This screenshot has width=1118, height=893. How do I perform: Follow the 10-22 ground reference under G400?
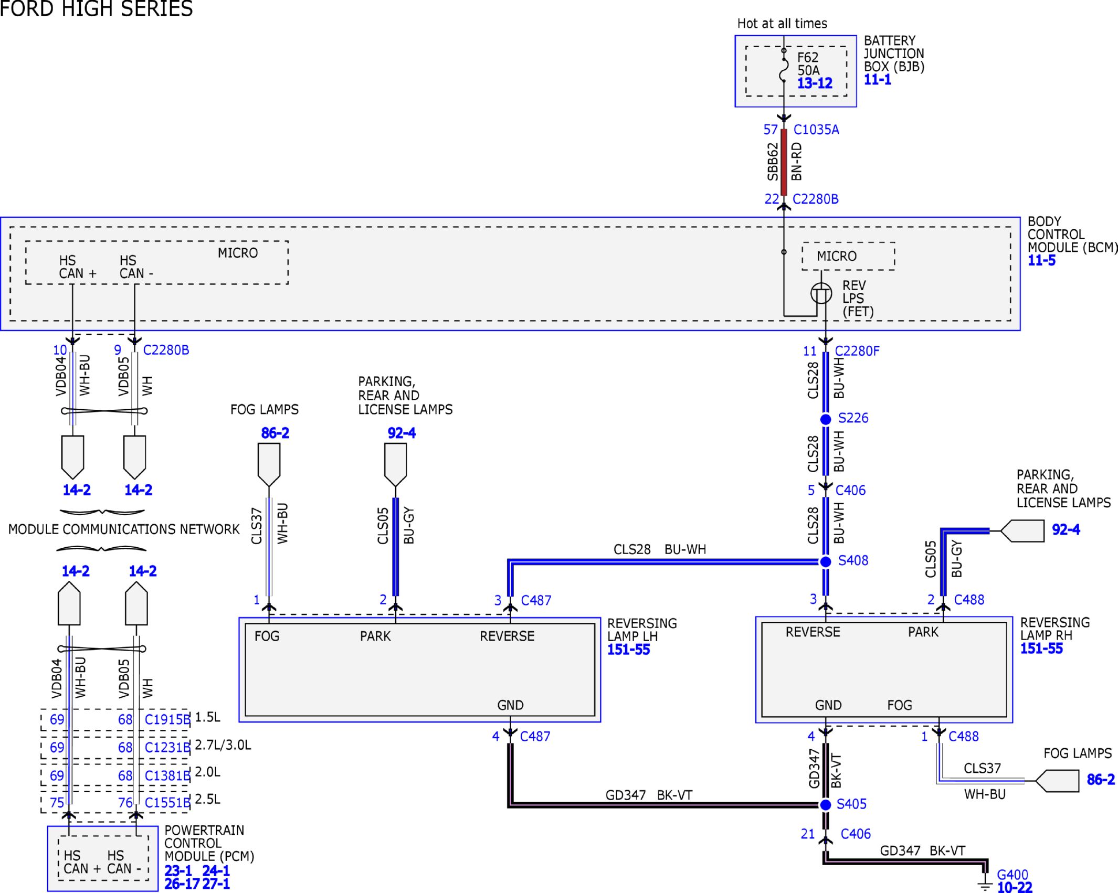pos(1015,887)
